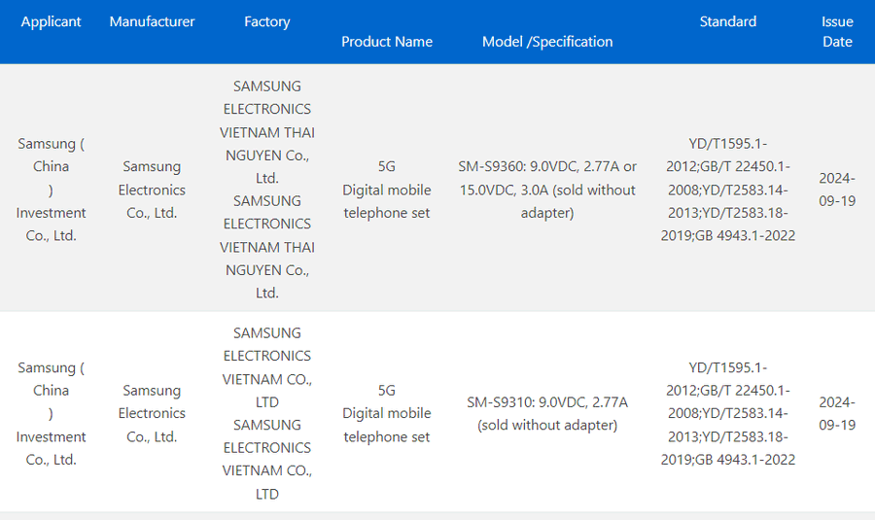875x520 pixels.
Task: Select the VIETNAM THAI NGUYEN factory cell
Action: pos(266,190)
